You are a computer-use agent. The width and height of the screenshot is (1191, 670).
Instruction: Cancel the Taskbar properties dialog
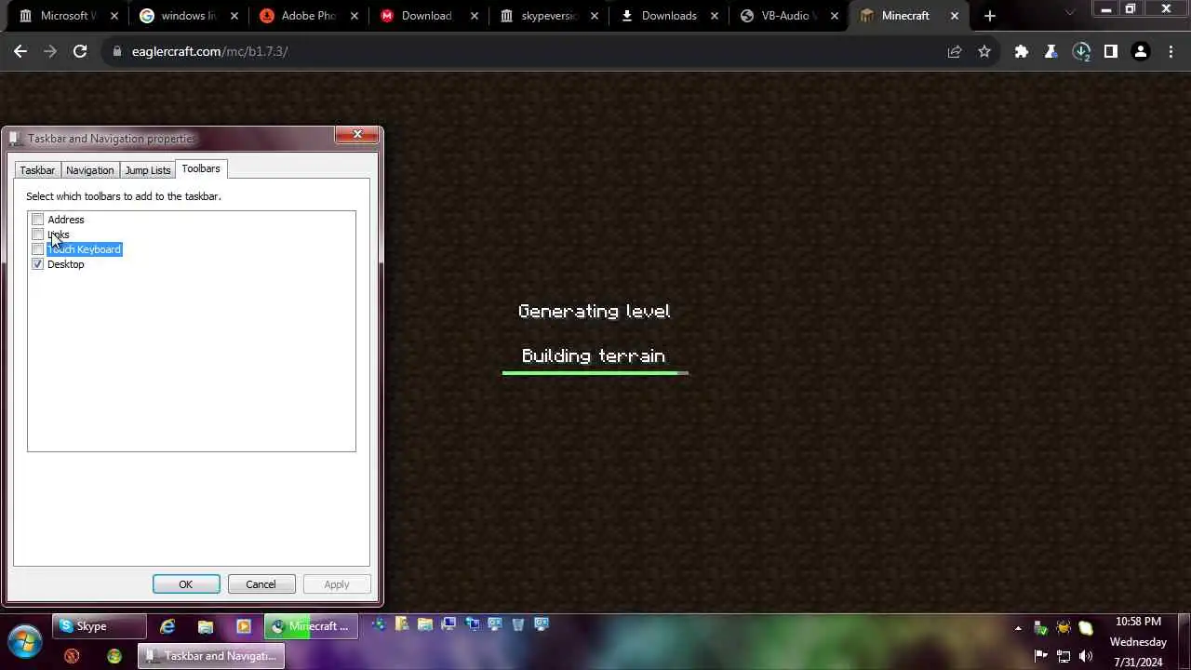261,584
